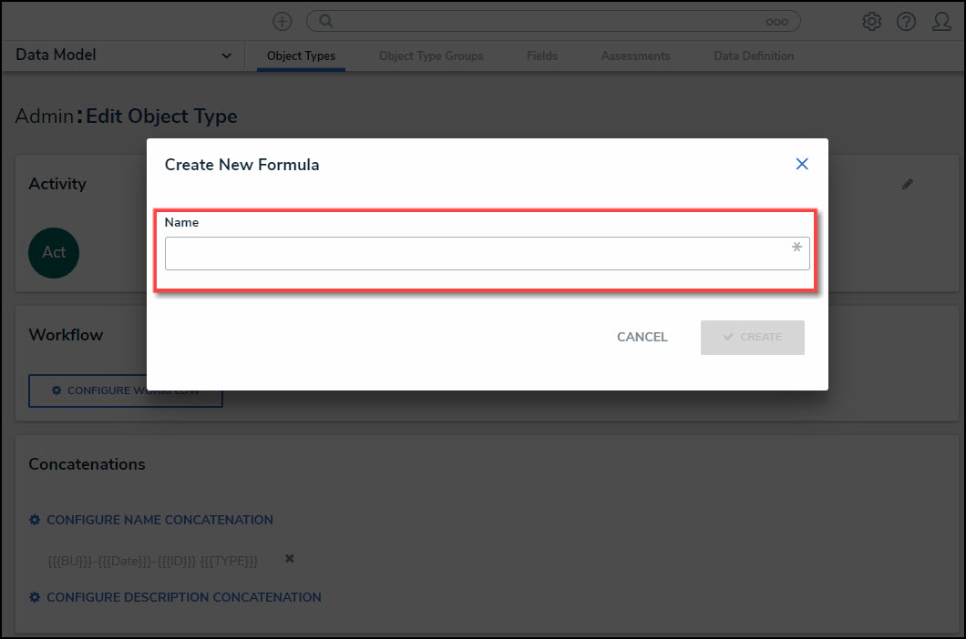Open the help question mark icon
Image resolution: width=966 pixels, height=639 pixels.
tap(906, 22)
